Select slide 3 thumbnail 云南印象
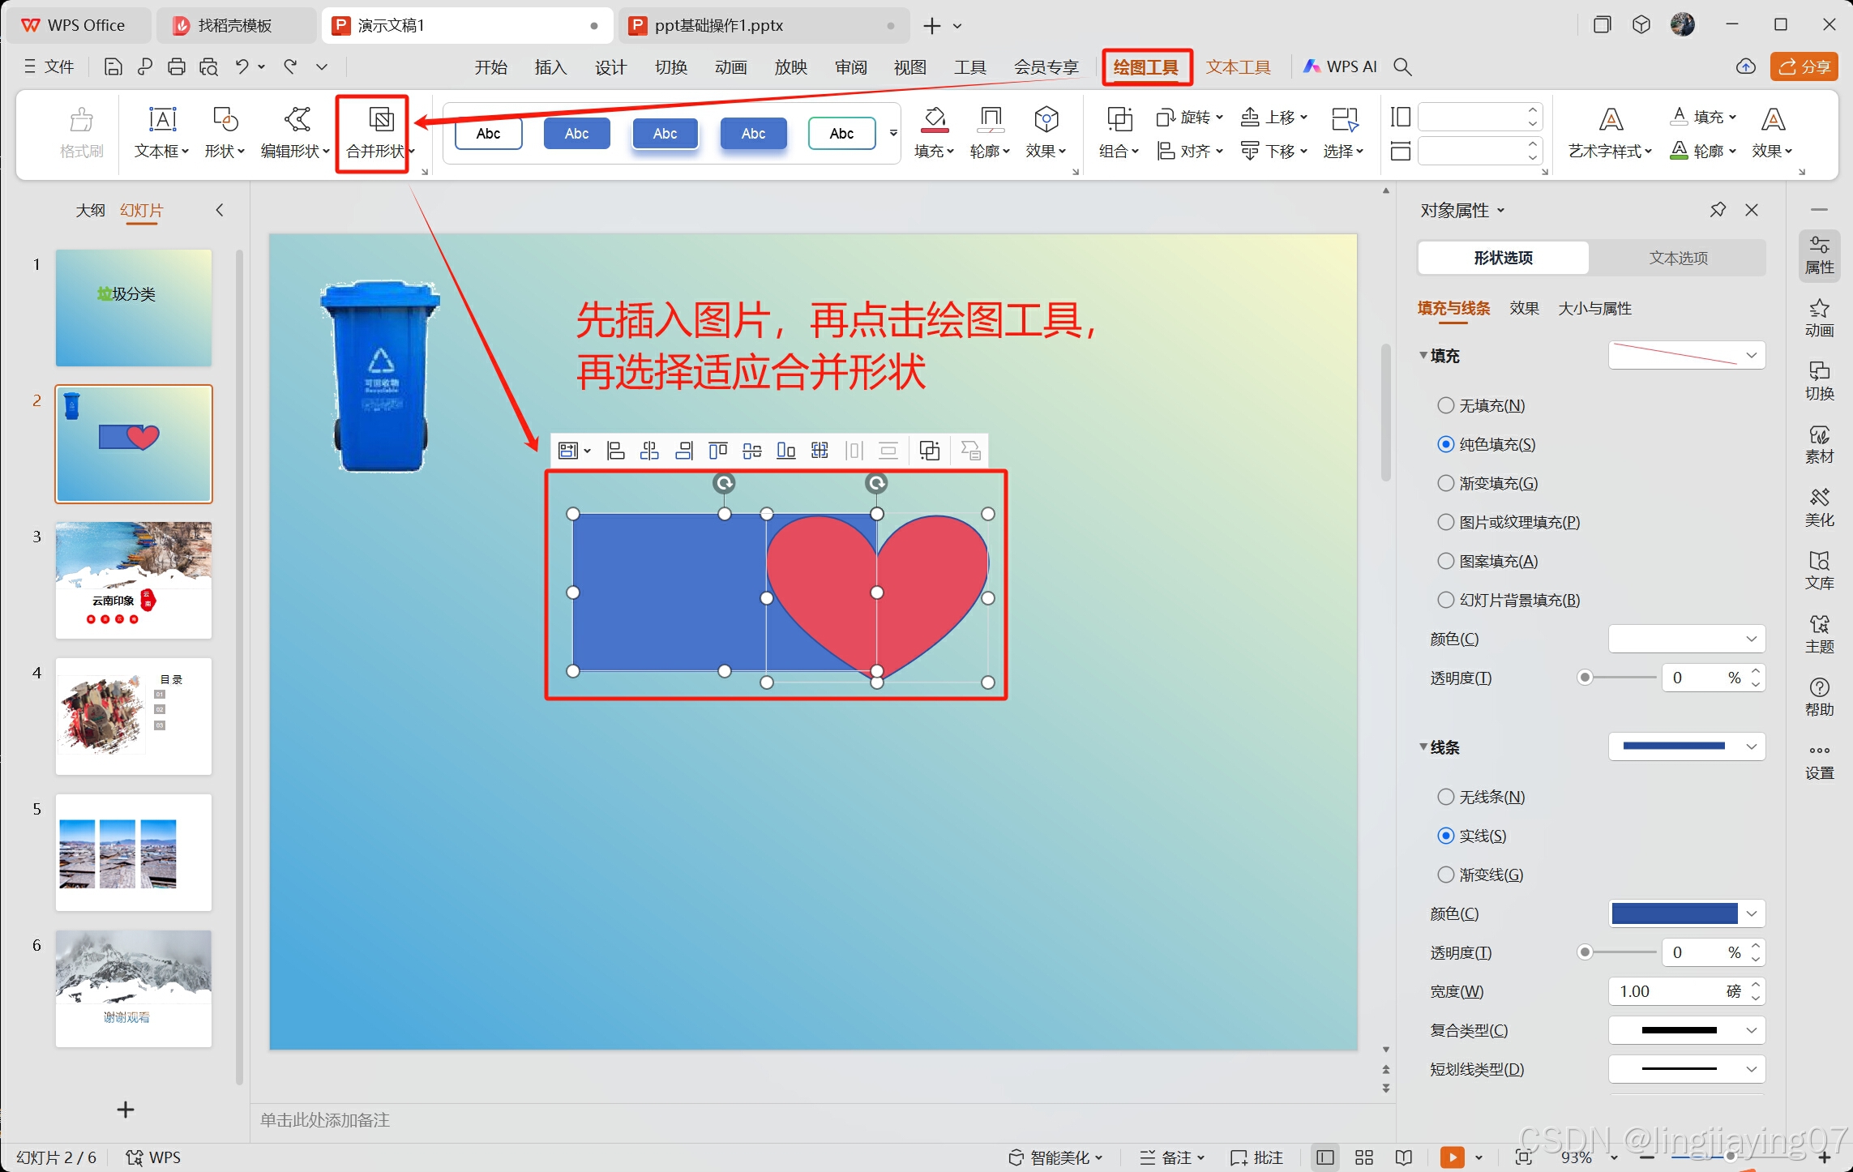 (x=134, y=580)
